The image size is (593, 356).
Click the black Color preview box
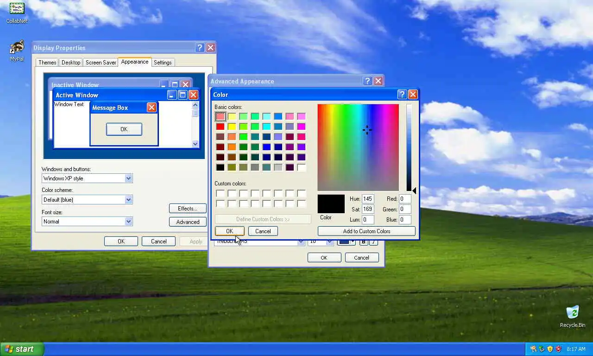click(331, 204)
